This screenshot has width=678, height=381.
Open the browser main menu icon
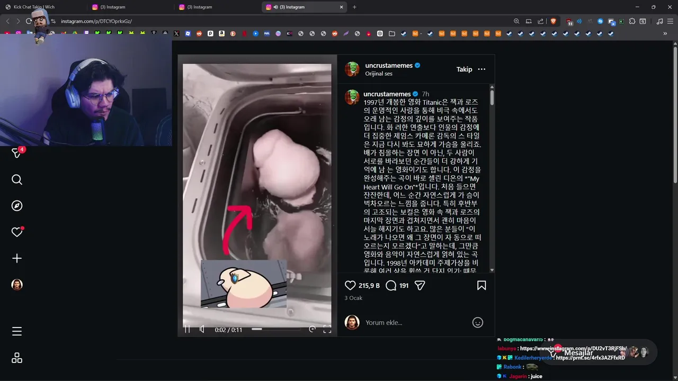(671, 21)
